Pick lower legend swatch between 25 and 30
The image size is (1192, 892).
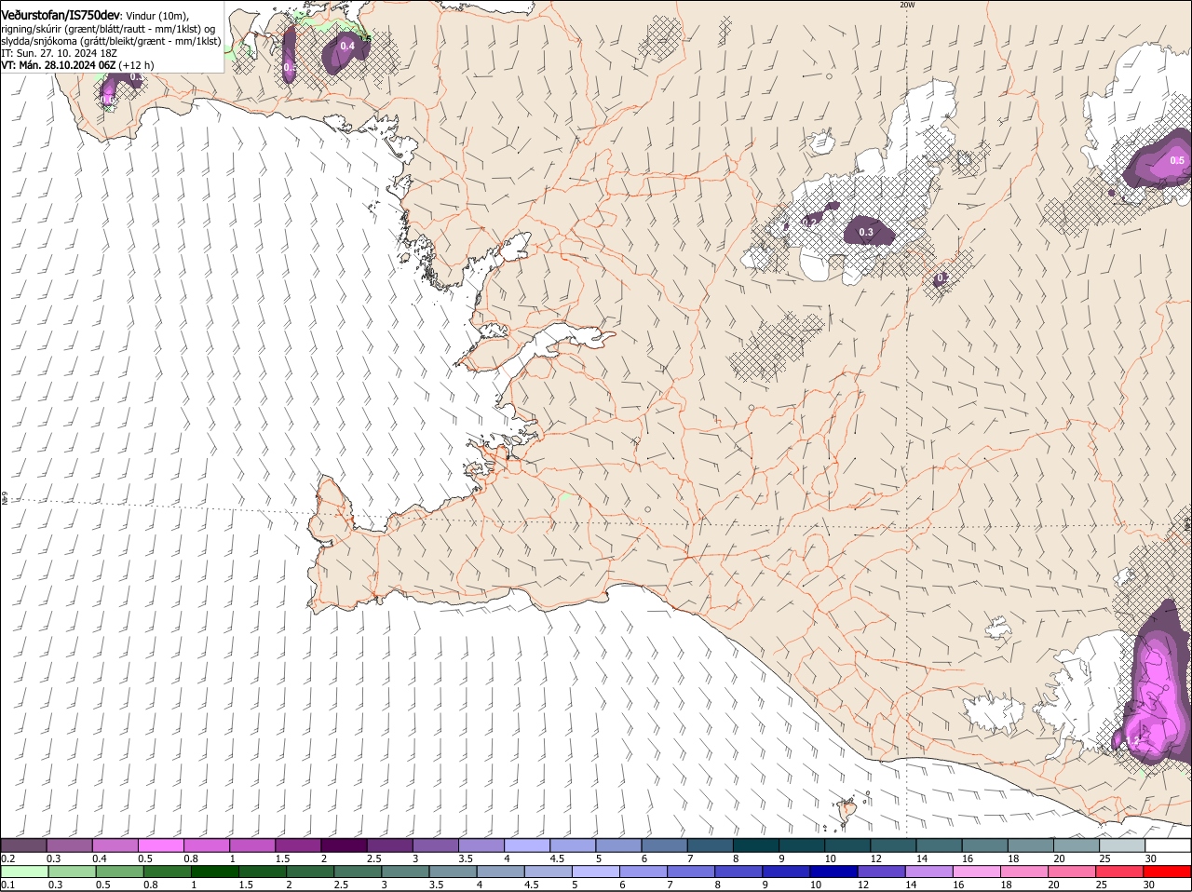pos(1119,872)
